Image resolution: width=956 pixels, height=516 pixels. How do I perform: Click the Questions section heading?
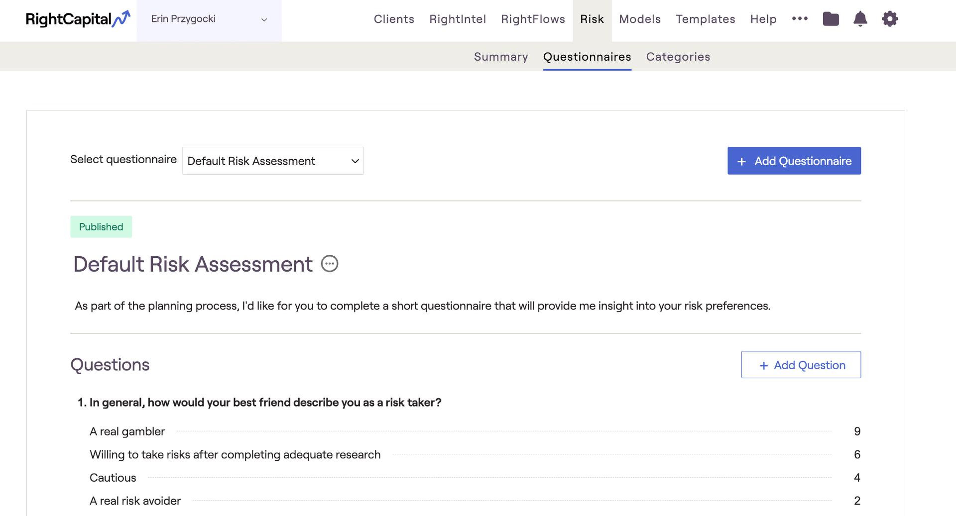[x=110, y=365]
